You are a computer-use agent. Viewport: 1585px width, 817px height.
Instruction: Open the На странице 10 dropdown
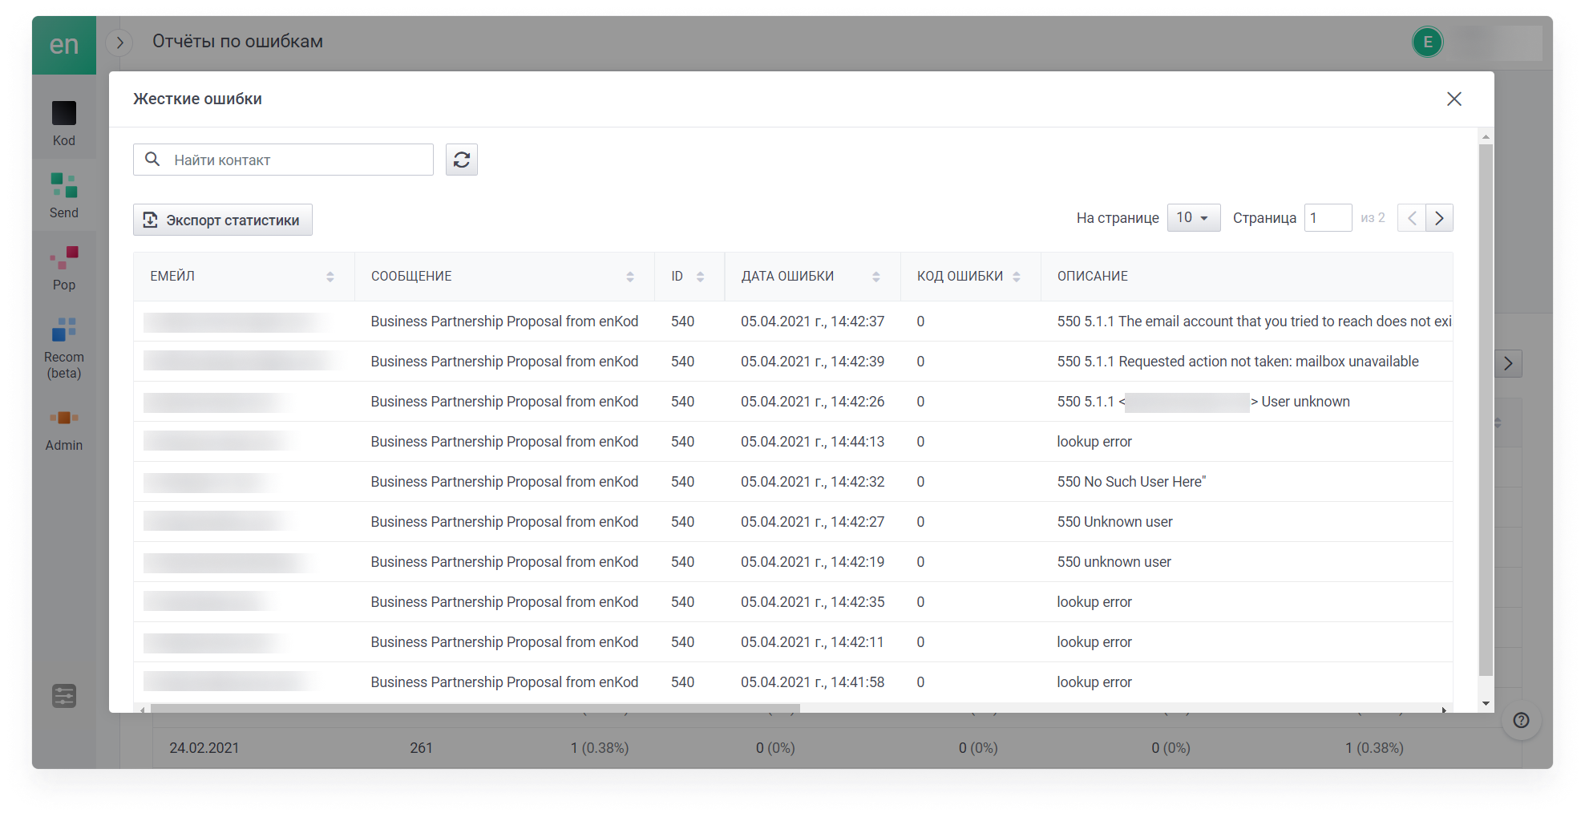(x=1194, y=217)
